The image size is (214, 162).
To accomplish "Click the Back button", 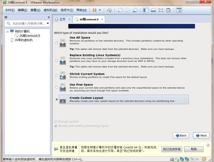I will coord(181,136).
